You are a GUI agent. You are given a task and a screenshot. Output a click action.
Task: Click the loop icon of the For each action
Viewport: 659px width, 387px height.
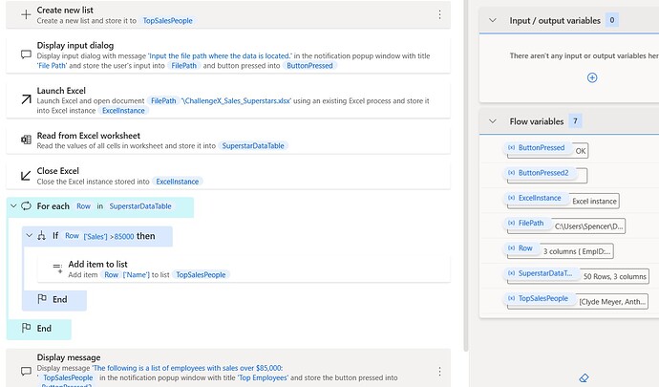(x=26, y=205)
